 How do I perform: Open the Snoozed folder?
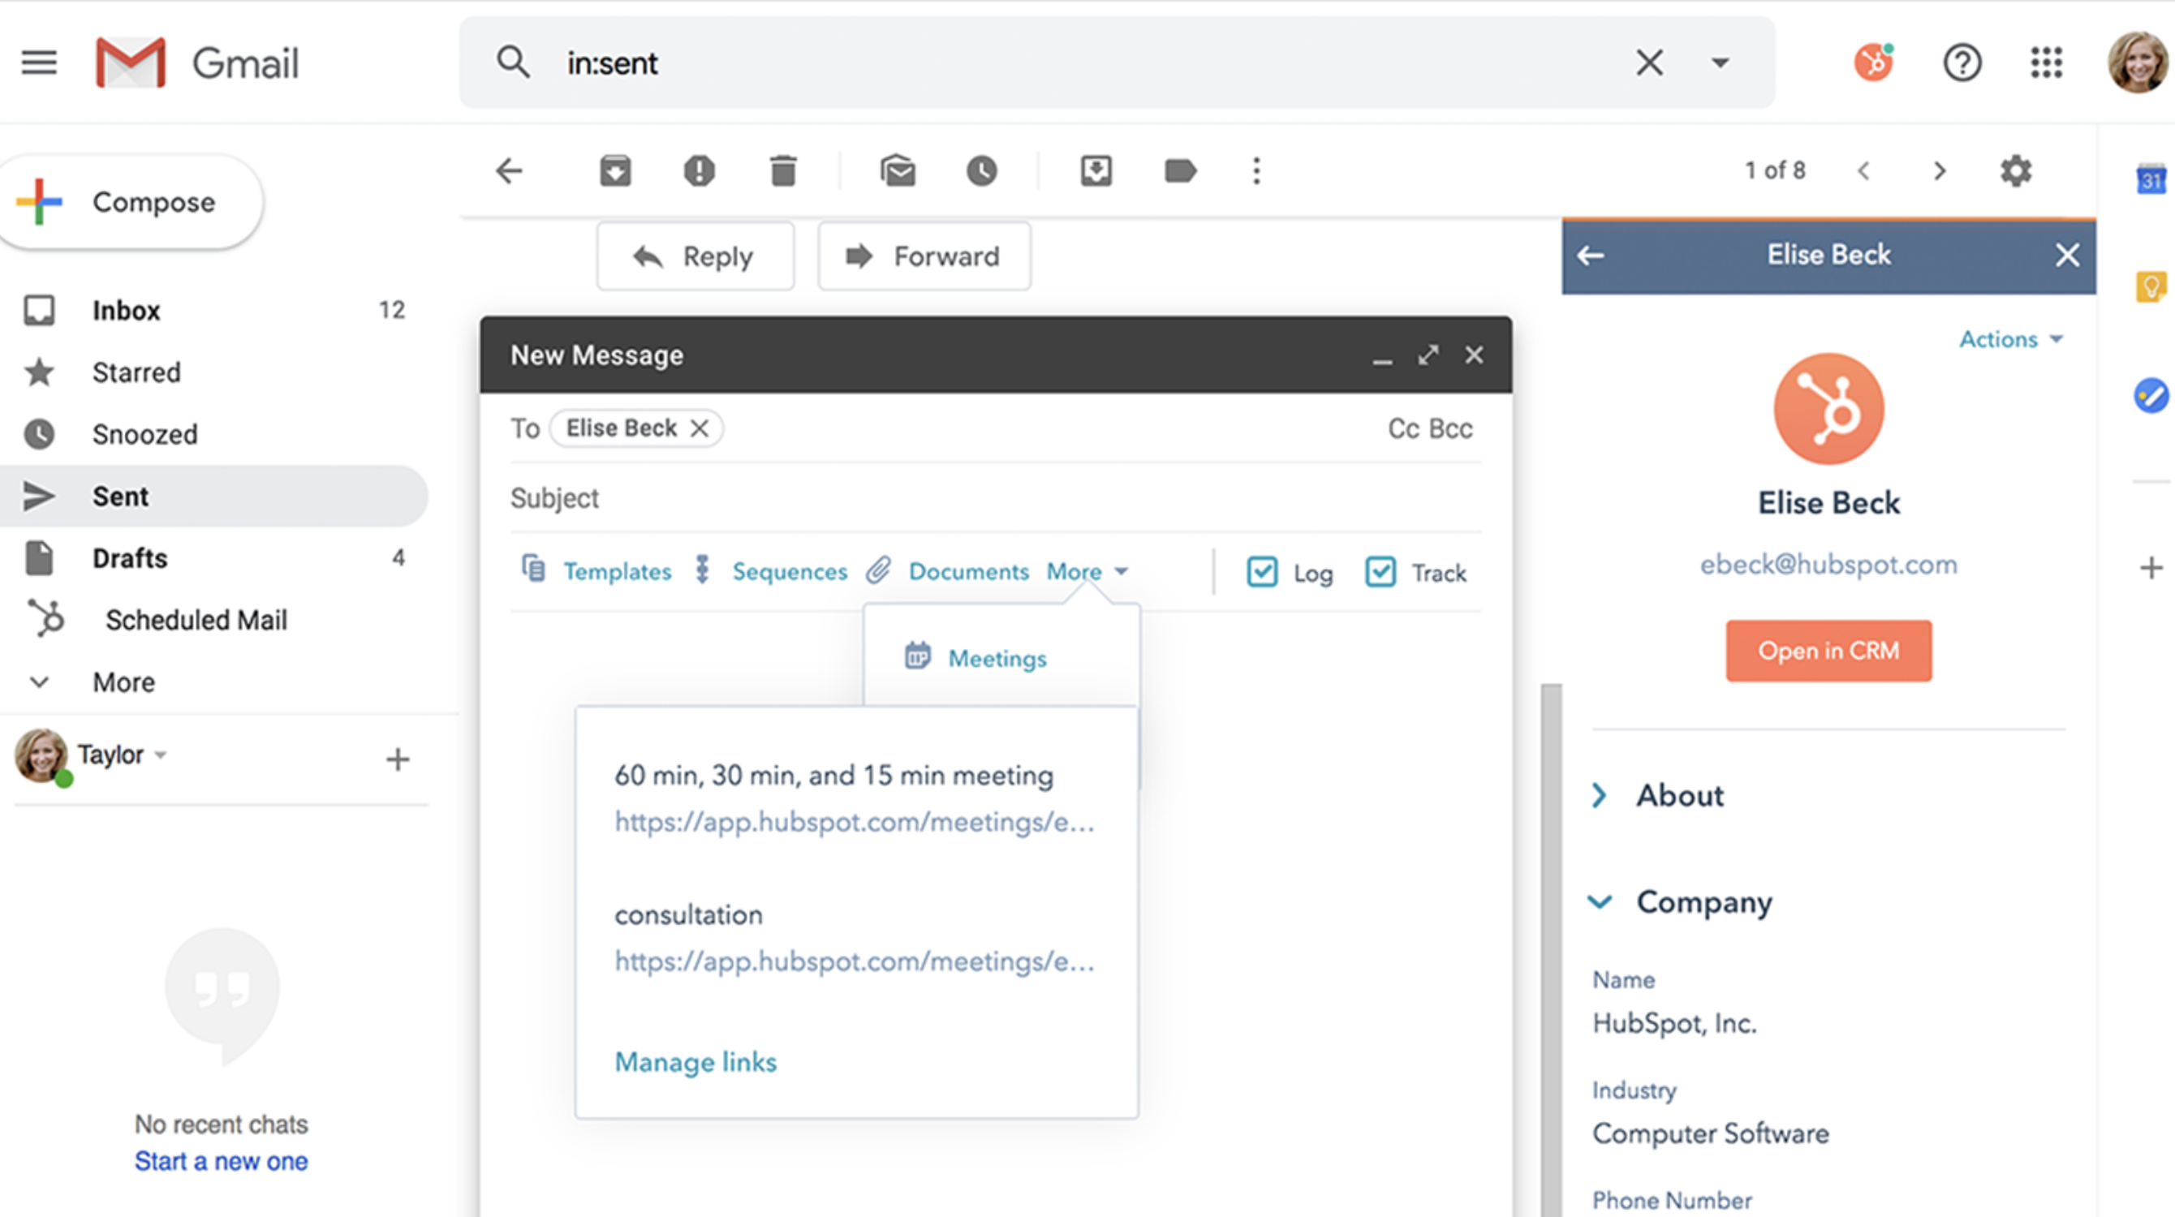point(214,434)
